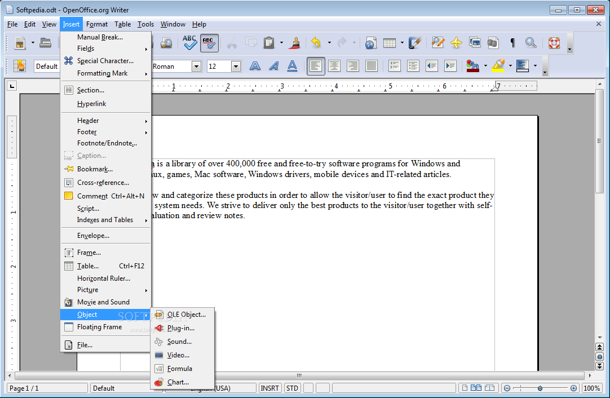Toggle Italic formatting button

[274, 66]
